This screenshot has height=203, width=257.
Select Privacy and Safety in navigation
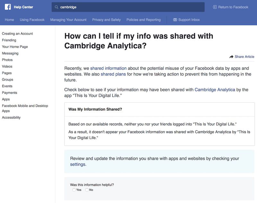coord(106,20)
